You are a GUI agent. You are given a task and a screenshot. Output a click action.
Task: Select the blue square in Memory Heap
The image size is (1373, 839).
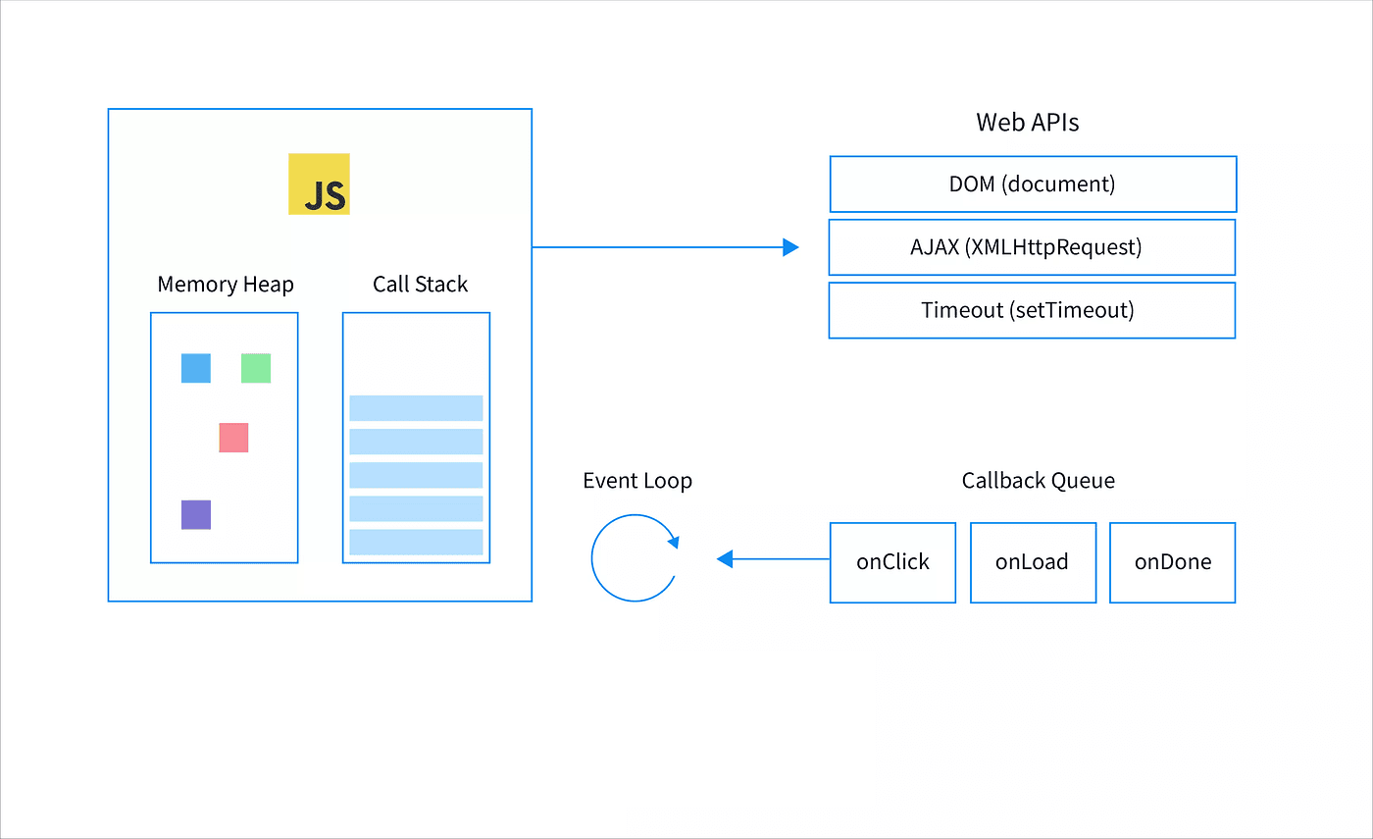click(x=196, y=368)
